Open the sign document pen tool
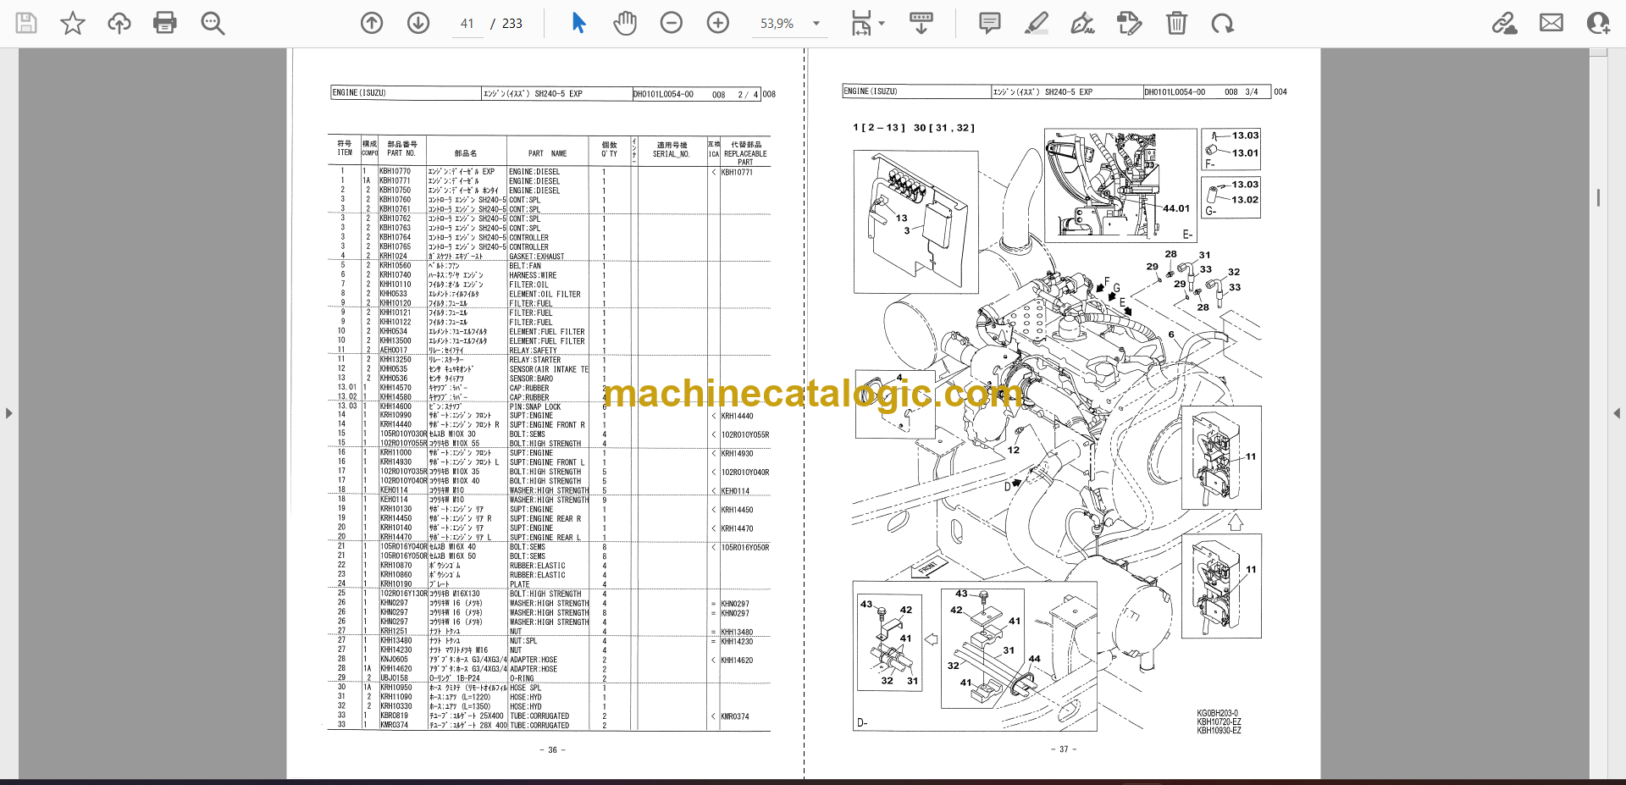1626x785 pixels. point(1082,23)
